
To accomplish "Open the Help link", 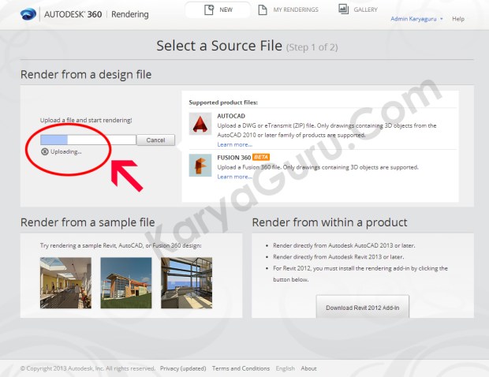I will (458, 19).
